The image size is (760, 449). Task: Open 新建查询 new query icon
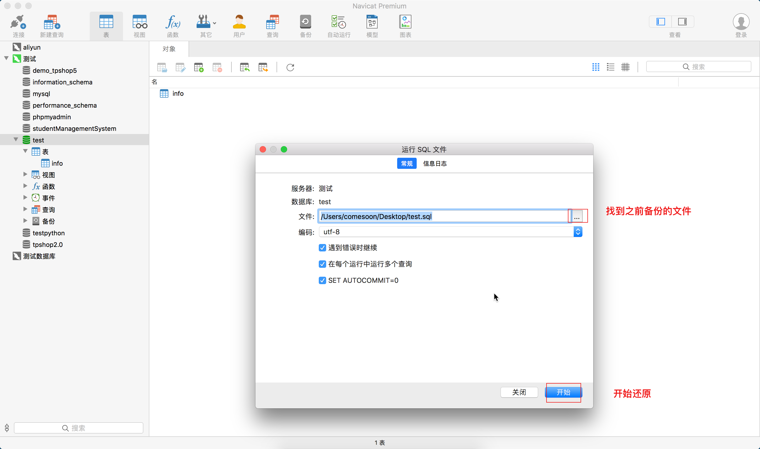[x=51, y=22]
